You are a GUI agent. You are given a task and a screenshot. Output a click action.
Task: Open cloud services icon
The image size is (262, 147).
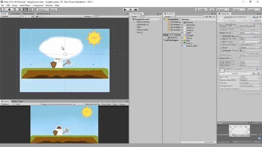pyautogui.click(x=212, y=10)
